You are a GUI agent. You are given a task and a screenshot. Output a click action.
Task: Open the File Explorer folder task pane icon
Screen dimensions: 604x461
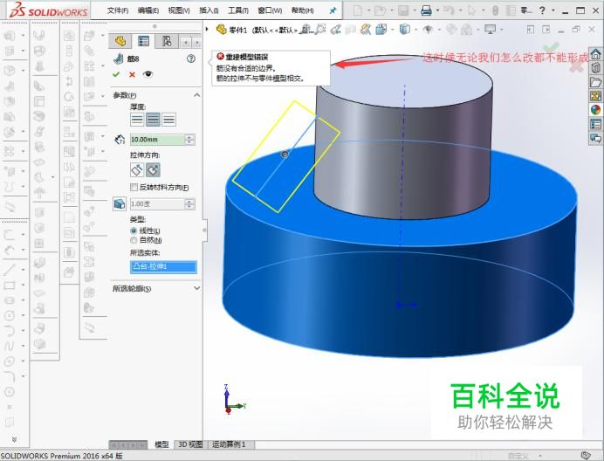(x=596, y=82)
